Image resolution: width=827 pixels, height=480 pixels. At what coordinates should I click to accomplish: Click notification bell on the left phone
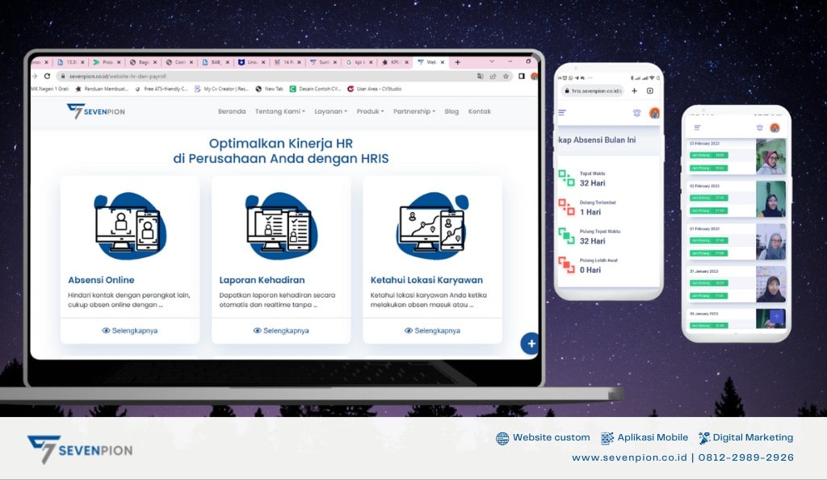click(x=637, y=113)
